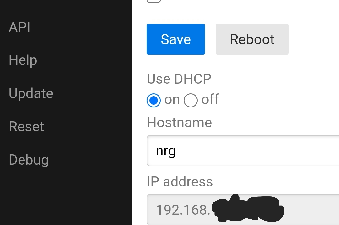Open the Reset page
Image resolution: width=339 pixels, height=225 pixels.
click(x=26, y=126)
